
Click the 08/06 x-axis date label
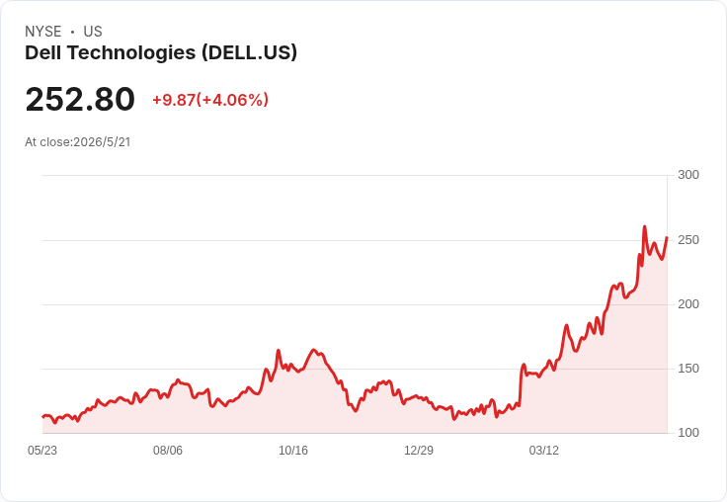point(168,450)
